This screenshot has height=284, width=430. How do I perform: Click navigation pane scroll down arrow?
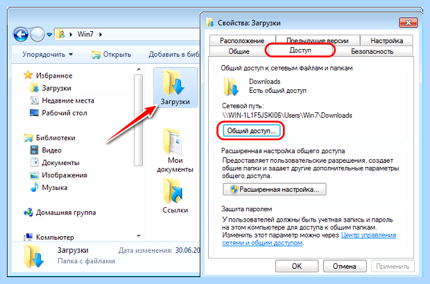[139, 236]
